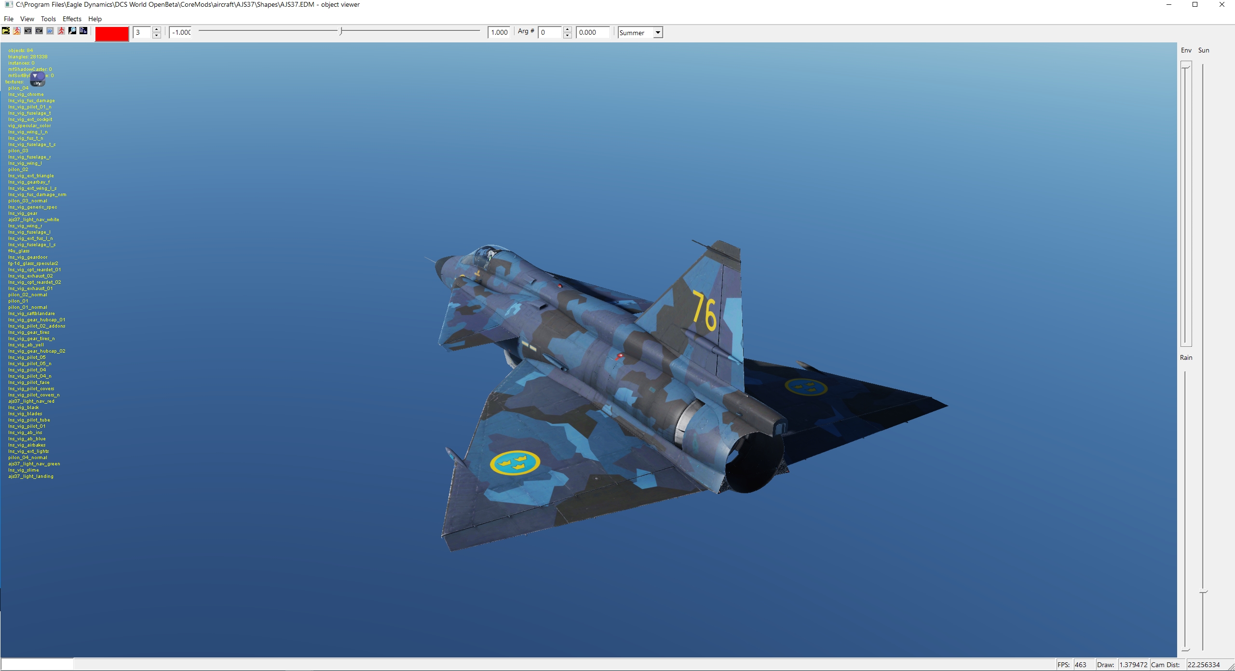This screenshot has height=671, width=1235.
Task: Click the blue fast-forward toolbar icon
Action: tap(50, 31)
